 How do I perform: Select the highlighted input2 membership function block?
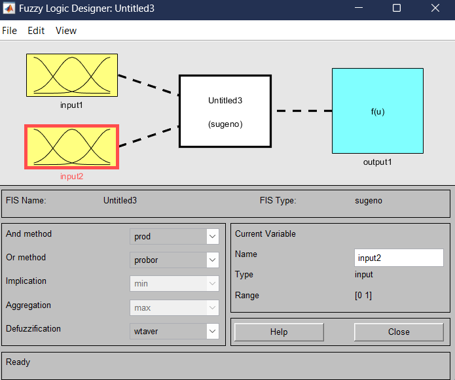[72, 147]
